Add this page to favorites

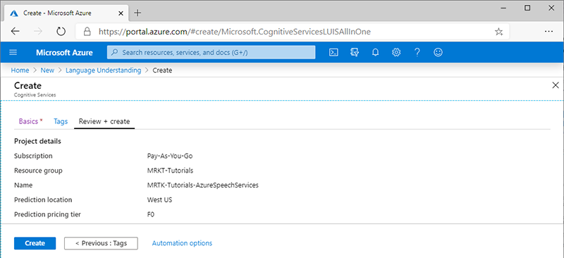pos(498,32)
